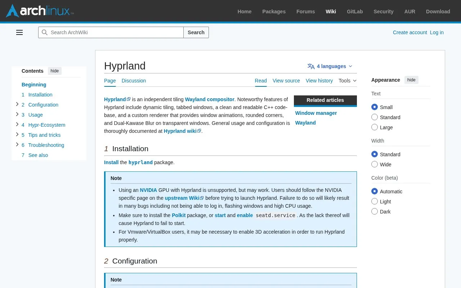Open Forums in top navigation
461x288 pixels.
click(x=305, y=12)
